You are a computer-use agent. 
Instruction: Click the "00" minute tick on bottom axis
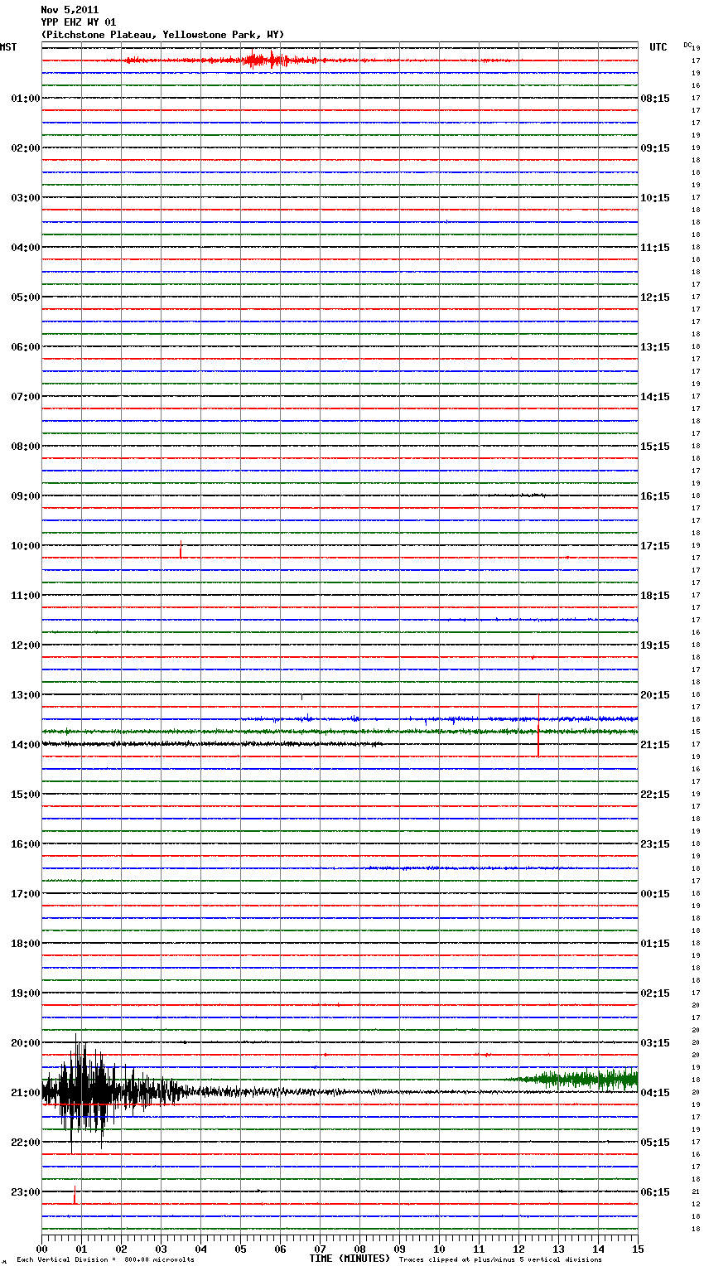42,1249
